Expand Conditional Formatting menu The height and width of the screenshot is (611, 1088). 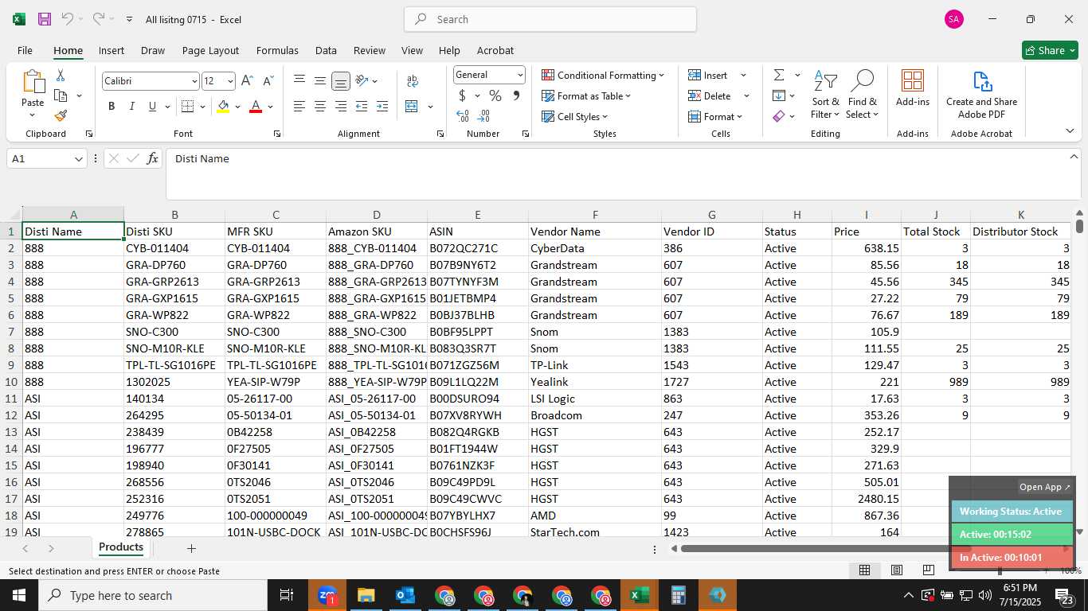603,75
